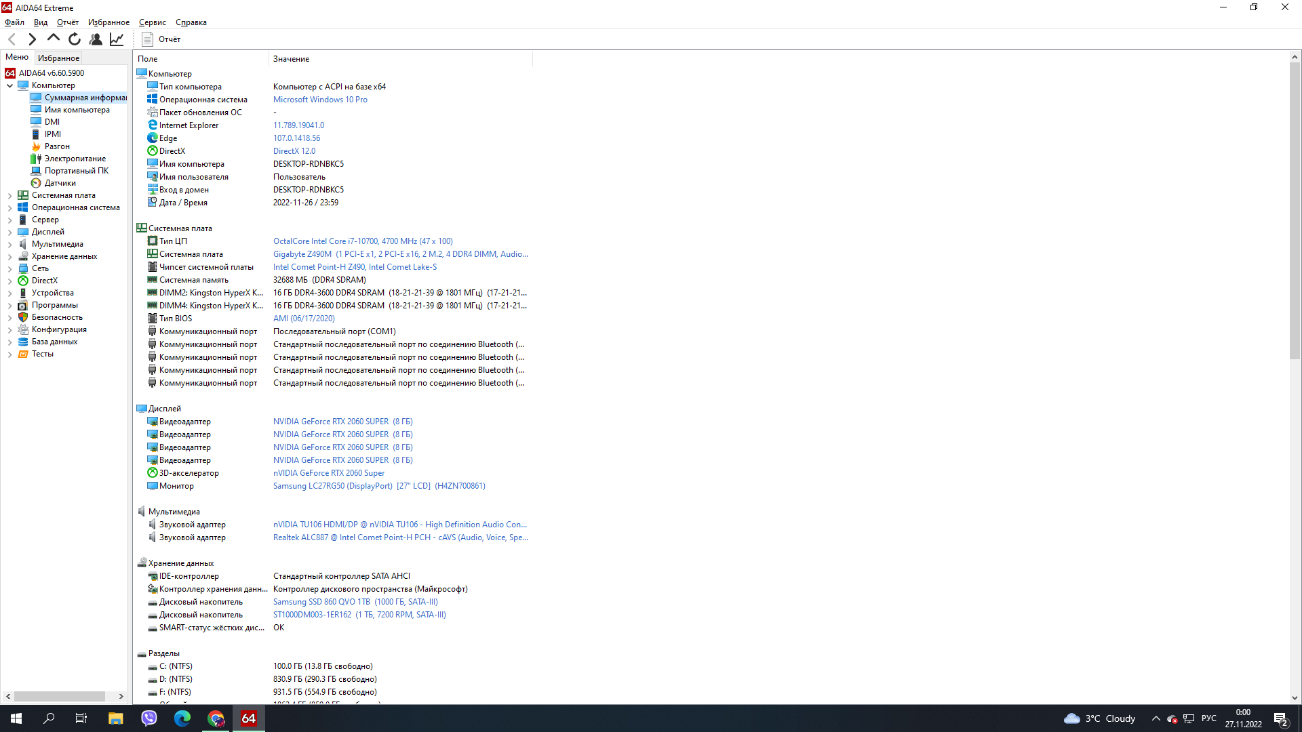The width and height of the screenshot is (1302, 732).
Task: Expand the Мультимедиа tree node
Action: tap(9, 244)
